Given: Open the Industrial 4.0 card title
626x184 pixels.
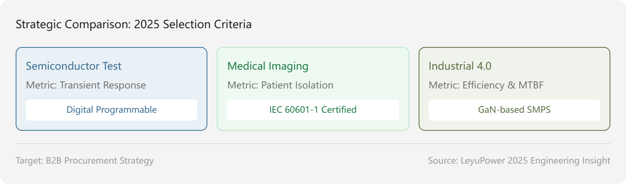Looking at the screenshot, I should (460, 66).
